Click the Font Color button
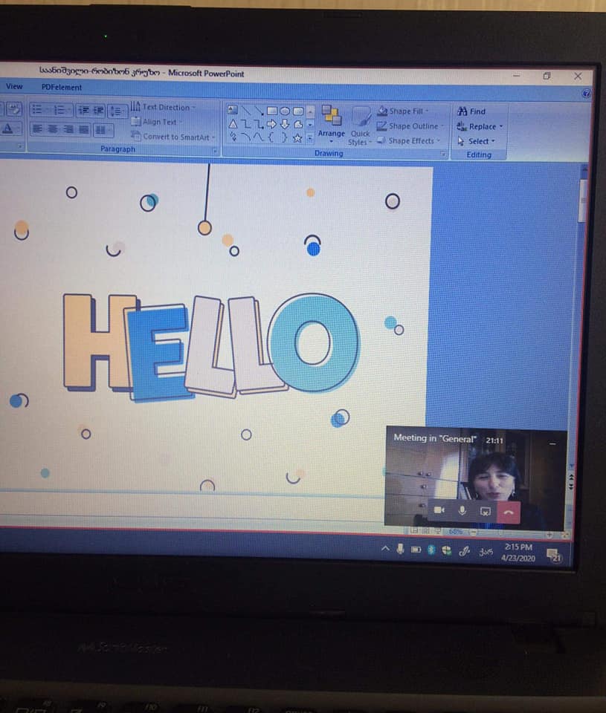The height and width of the screenshot is (713, 606). 9,129
